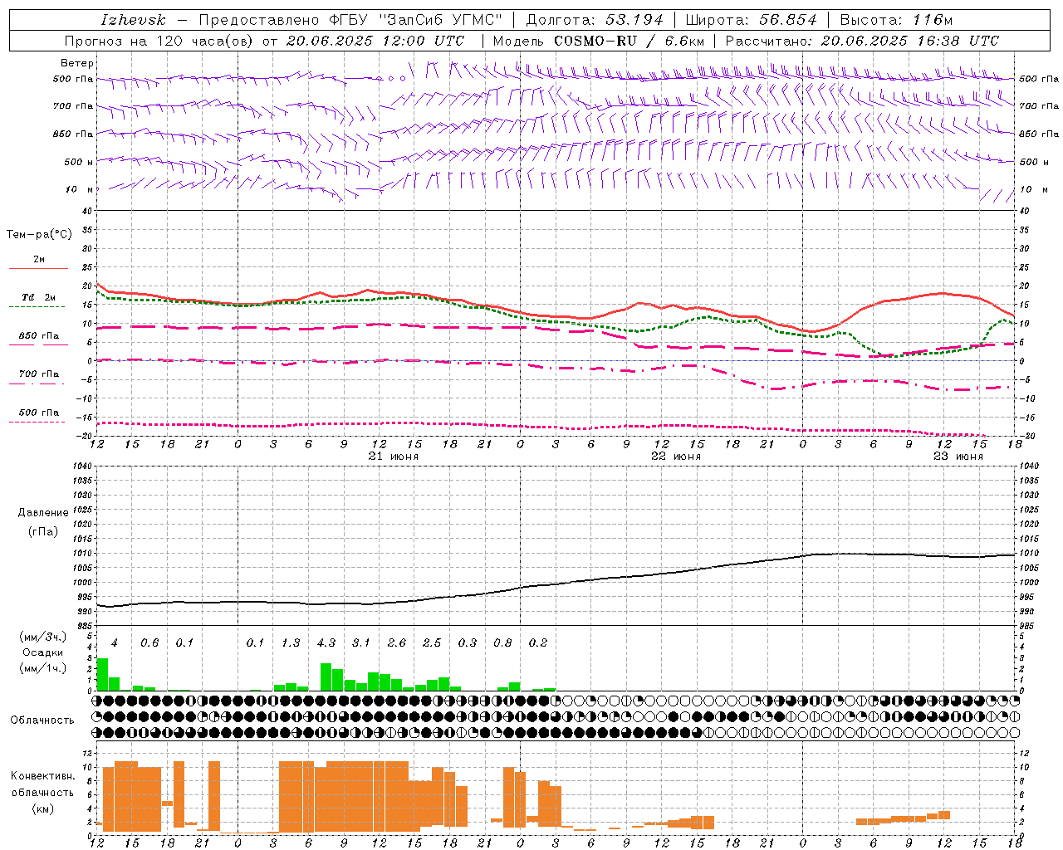
Task: Click the Td 2м legend entry
Action: (38, 297)
